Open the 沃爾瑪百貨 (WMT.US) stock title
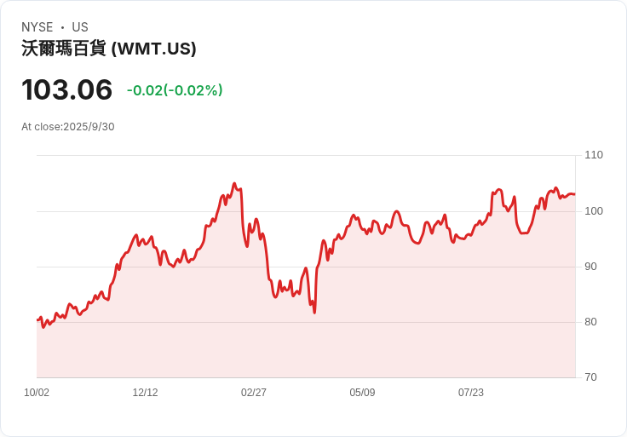Viewport: 627px width, 437px height. [x=109, y=49]
